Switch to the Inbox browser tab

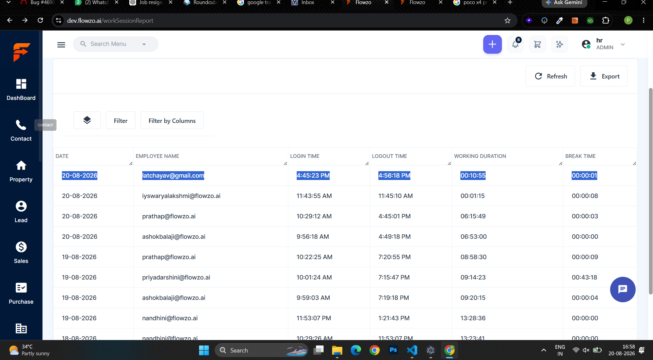pyautogui.click(x=312, y=3)
